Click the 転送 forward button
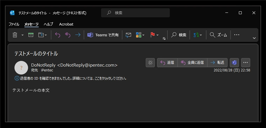Screen dimensions: 266x128 pyautogui.click(x=217, y=63)
